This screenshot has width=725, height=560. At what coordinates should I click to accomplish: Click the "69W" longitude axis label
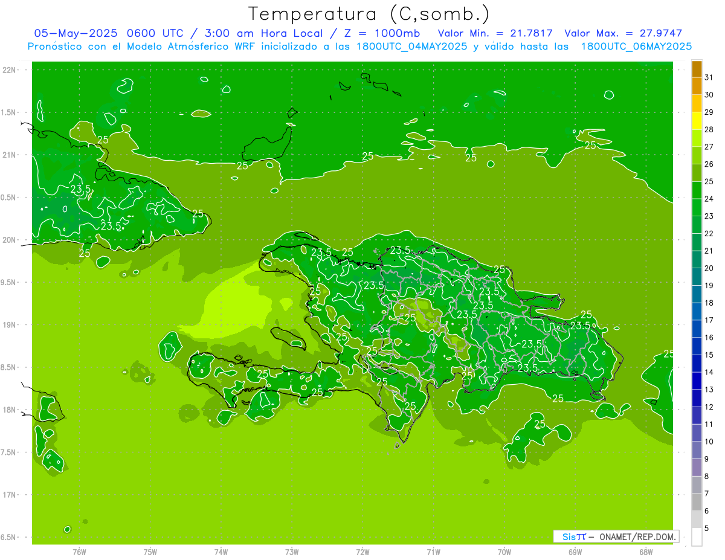575,552
